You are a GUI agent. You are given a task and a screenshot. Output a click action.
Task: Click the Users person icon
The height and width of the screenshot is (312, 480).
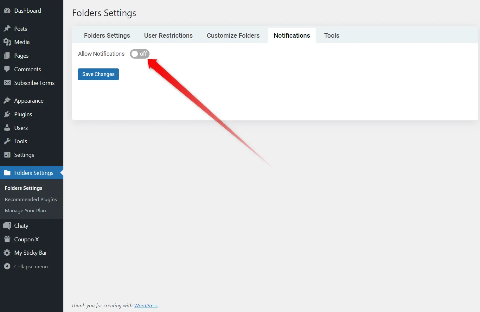[x=7, y=128]
